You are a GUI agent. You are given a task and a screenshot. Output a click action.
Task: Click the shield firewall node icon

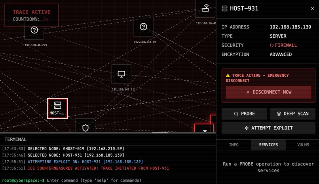point(85,127)
